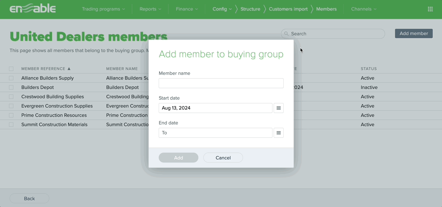Tick the Summit Construction Materials row checkbox
Viewport: 442px width, 207px height.
(x=11, y=125)
